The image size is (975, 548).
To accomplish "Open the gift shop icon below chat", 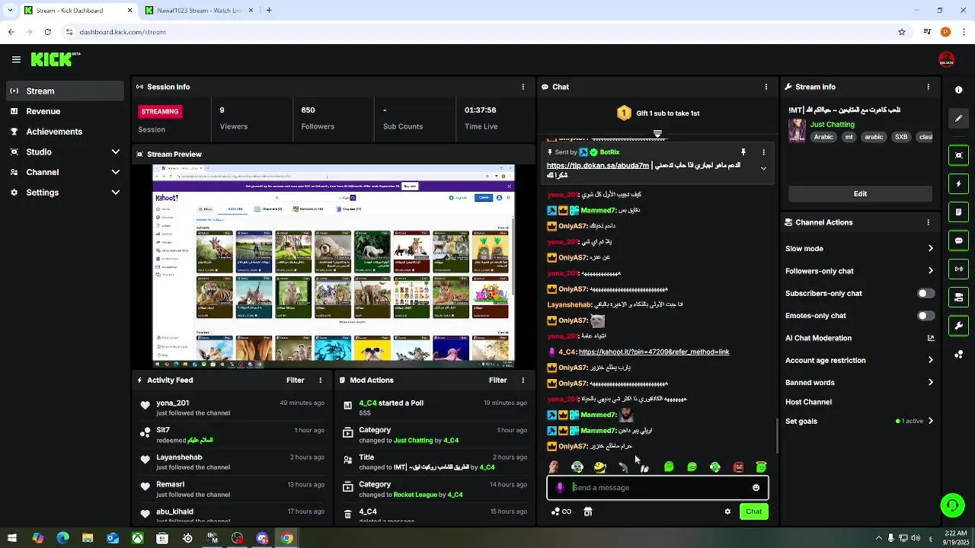I will pos(587,511).
